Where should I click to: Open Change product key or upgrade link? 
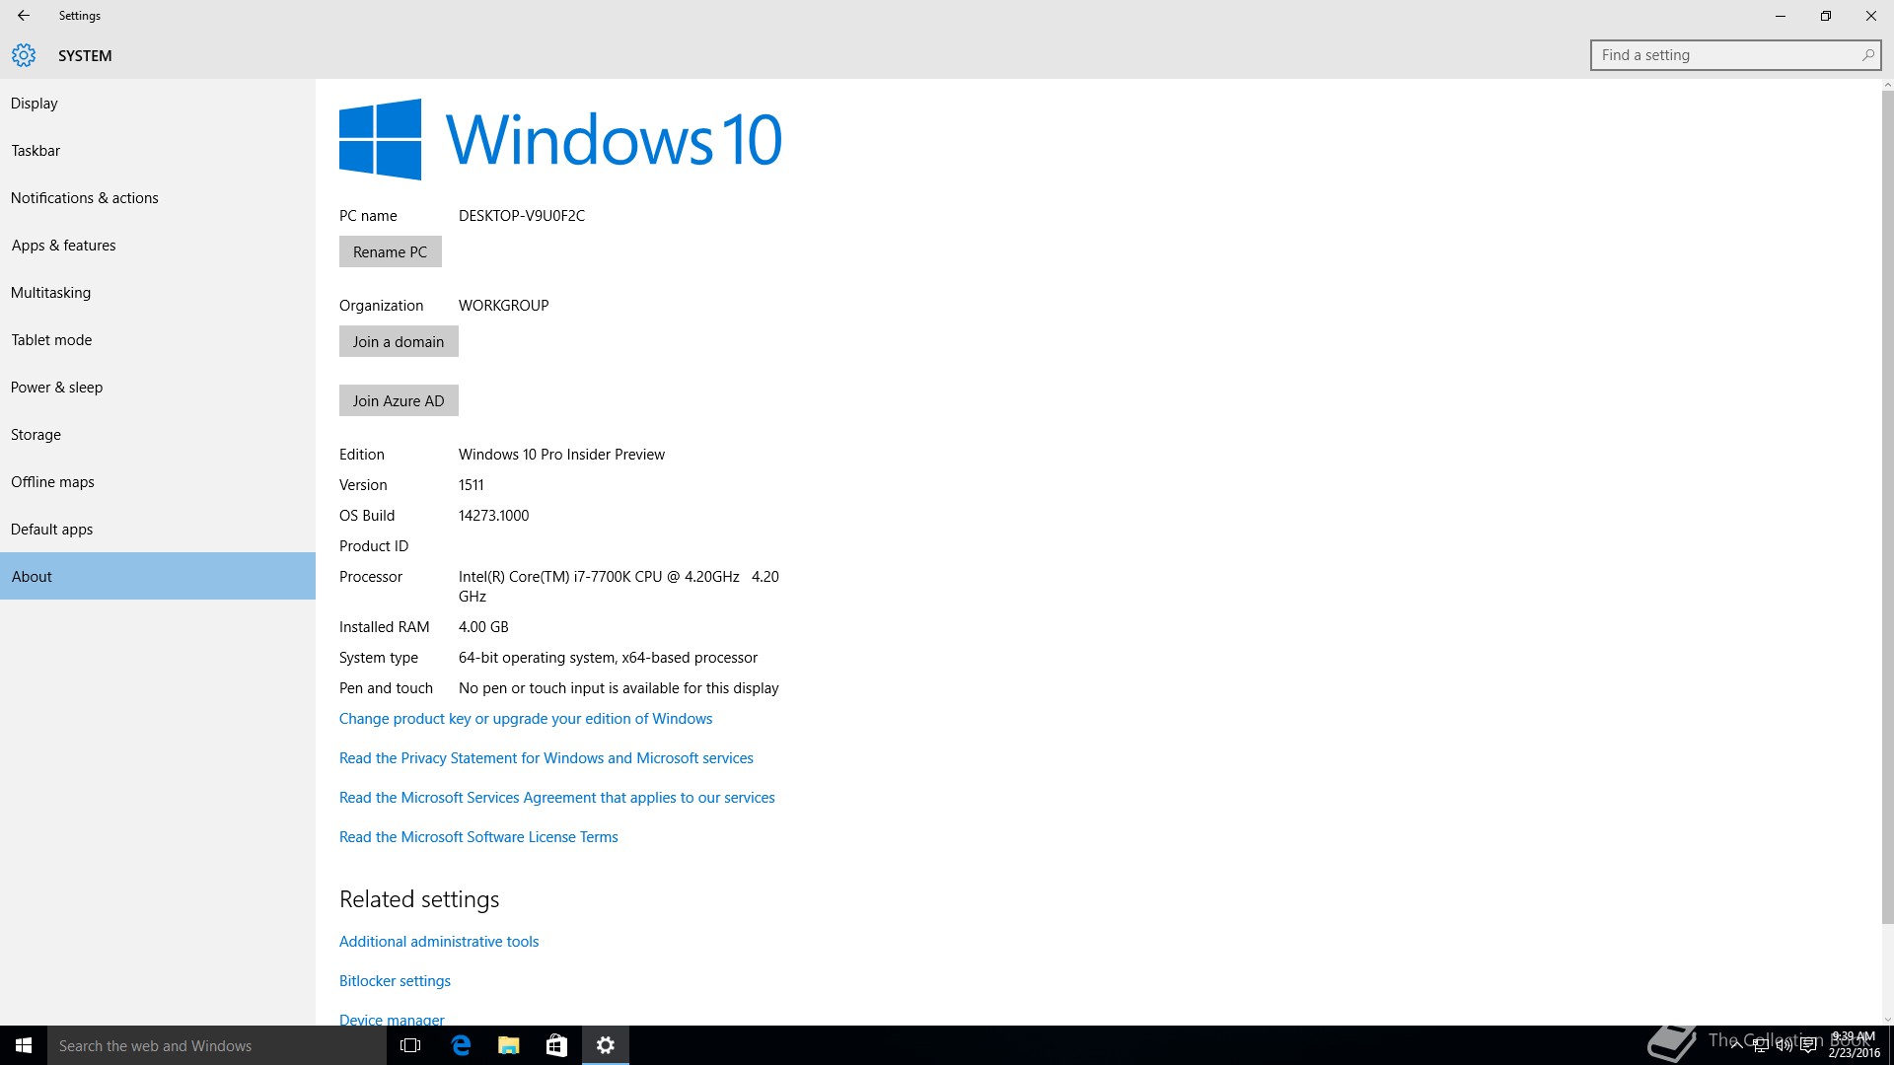pos(526,719)
